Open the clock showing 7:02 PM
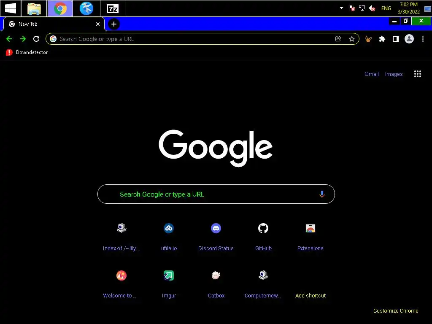 [408, 8]
